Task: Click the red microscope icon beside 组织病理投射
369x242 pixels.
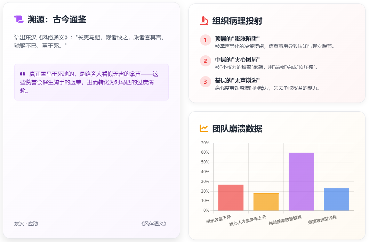Action: click(x=204, y=21)
